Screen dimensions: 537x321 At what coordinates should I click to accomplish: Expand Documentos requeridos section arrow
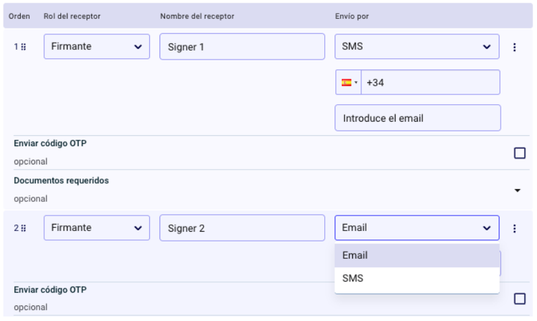coord(518,190)
